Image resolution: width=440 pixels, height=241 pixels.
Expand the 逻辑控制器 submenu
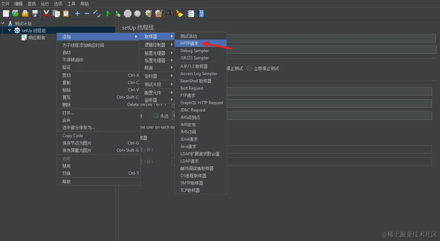point(157,45)
